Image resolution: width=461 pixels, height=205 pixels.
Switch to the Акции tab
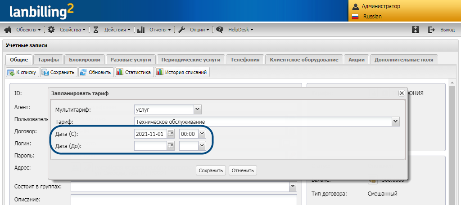coord(357,60)
